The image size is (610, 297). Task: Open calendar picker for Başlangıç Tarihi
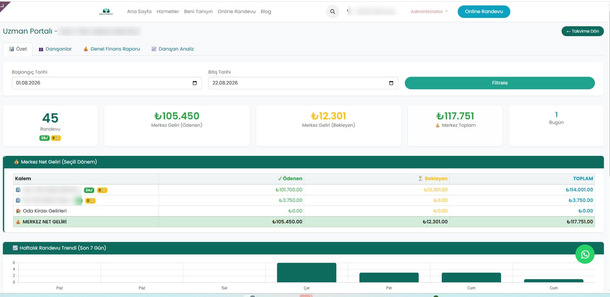point(195,83)
